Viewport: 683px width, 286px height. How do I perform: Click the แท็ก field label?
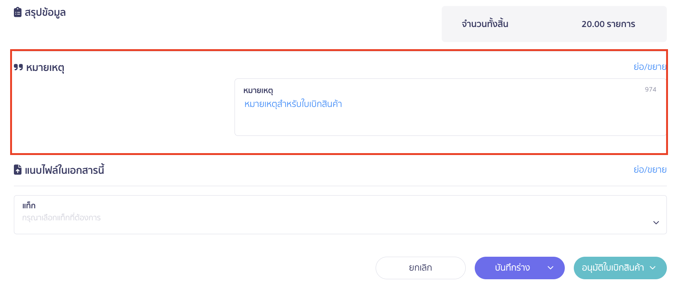pyautogui.click(x=29, y=206)
